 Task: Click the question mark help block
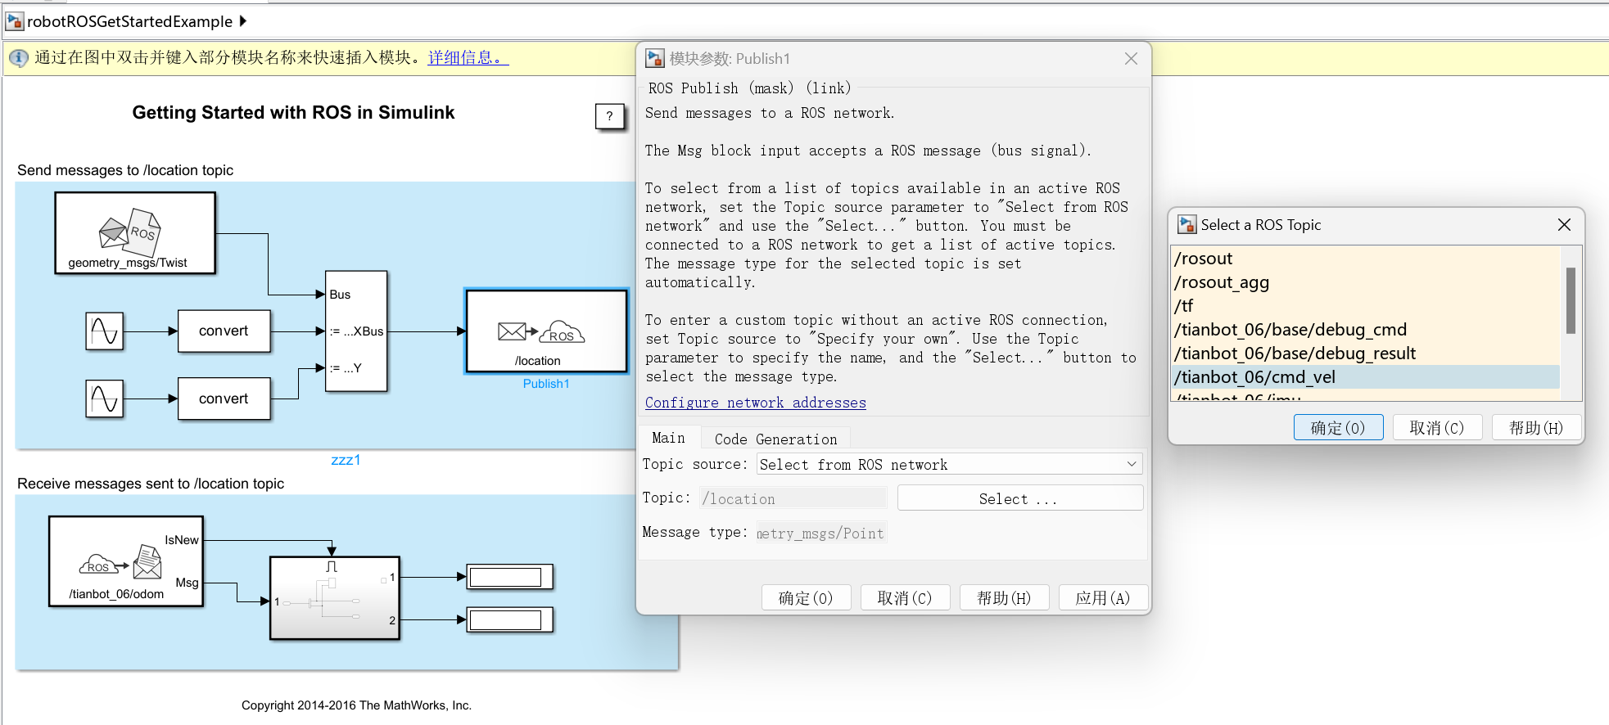click(609, 116)
